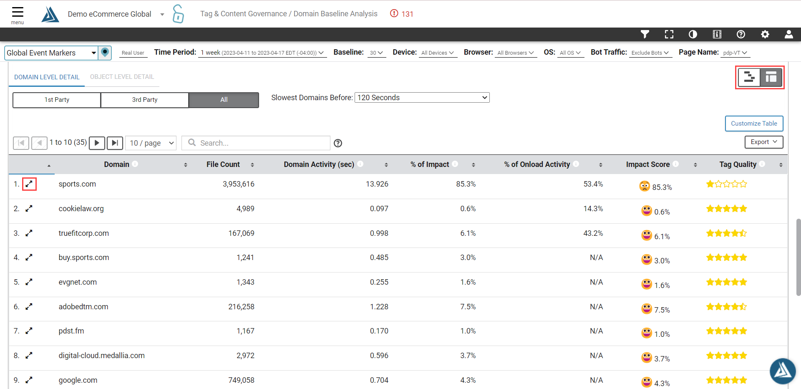Screen dimensions: 801x389
Task: Switch to Object Level Detail tab
Action: pos(122,77)
